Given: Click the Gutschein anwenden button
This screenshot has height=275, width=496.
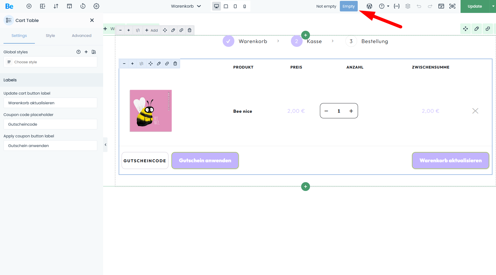Looking at the screenshot, I should 205,160.
